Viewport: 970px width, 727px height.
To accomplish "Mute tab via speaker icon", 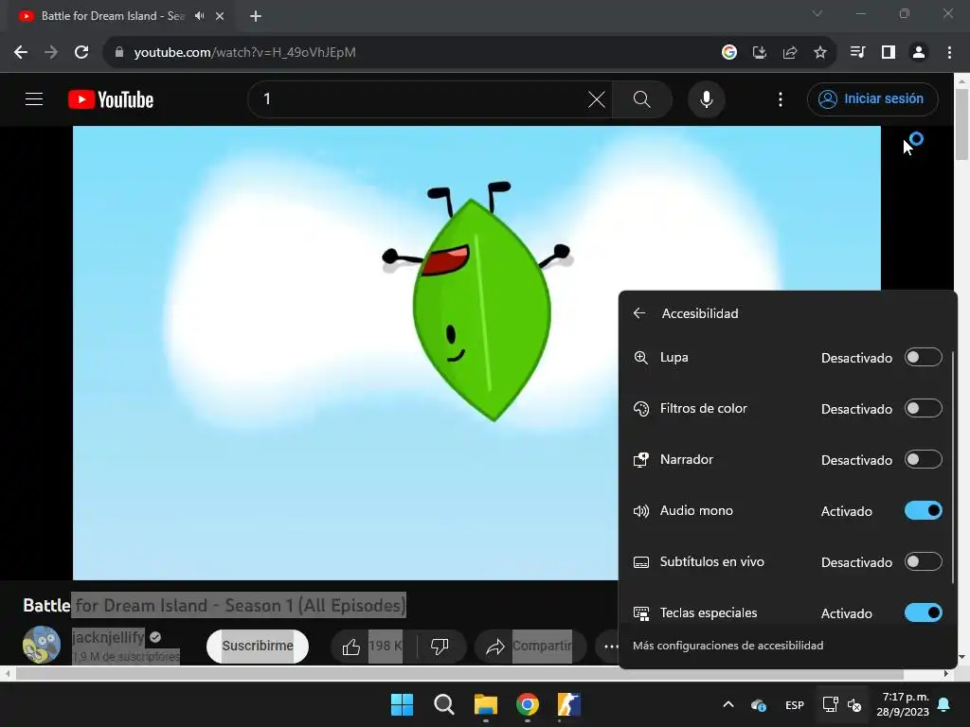I will [x=199, y=16].
